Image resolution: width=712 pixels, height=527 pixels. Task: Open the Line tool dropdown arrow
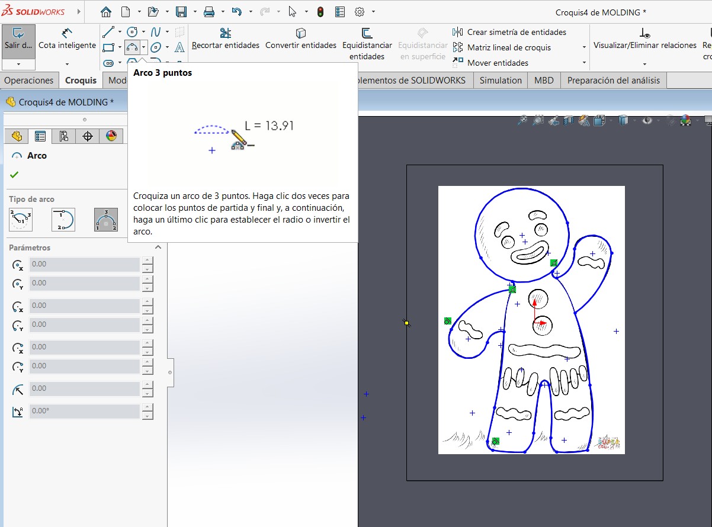pyautogui.click(x=119, y=32)
